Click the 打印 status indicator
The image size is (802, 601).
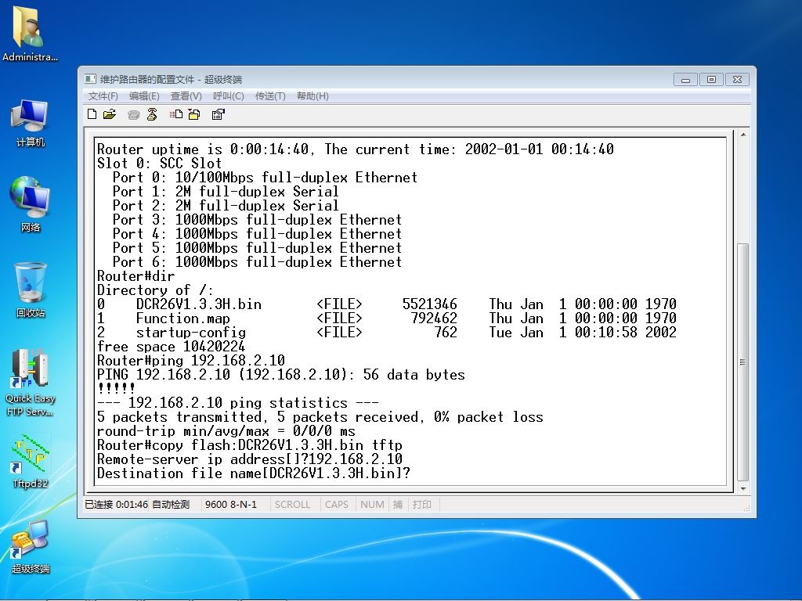click(422, 505)
